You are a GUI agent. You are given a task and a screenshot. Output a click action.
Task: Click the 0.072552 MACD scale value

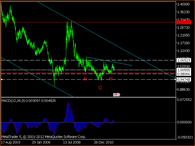click(x=184, y=100)
